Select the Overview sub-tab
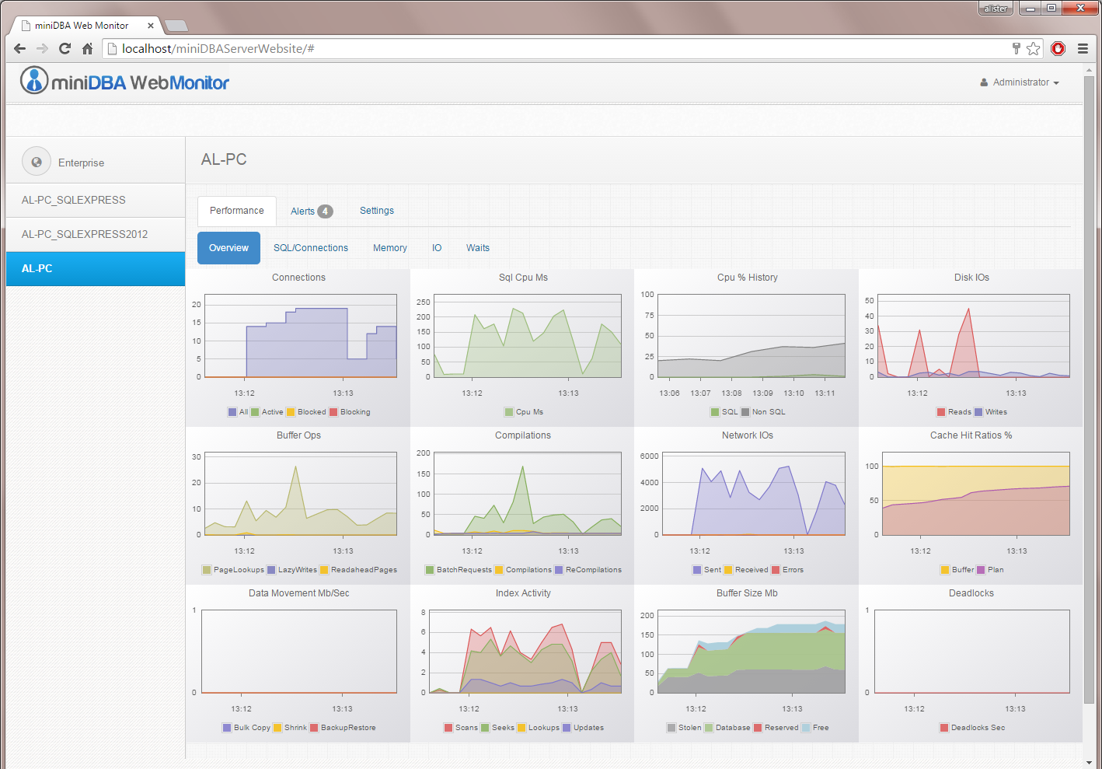Image resolution: width=1102 pixels, height=769 pixels. 228,248
